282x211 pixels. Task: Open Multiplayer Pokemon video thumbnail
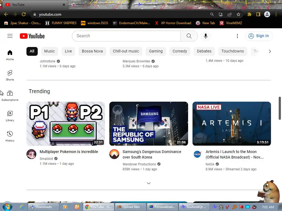(66, 124)
